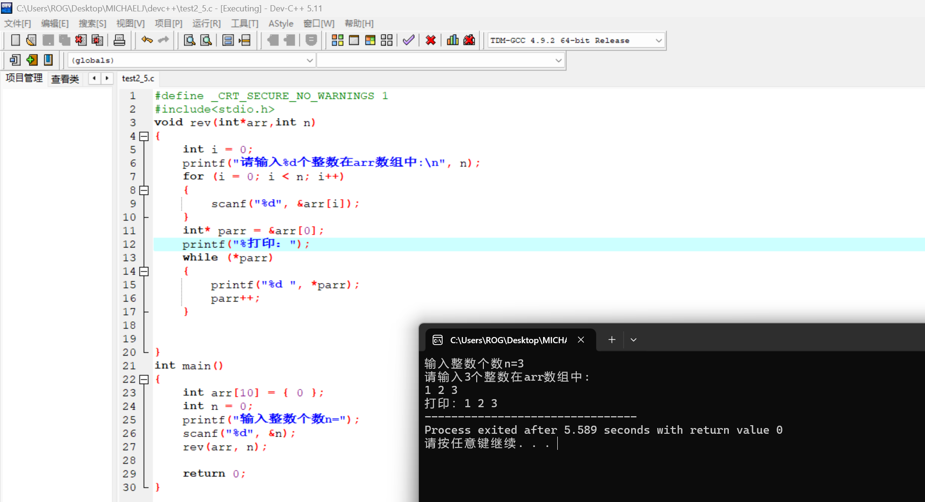Open a new console tab with plus
This screenshot has height=502, width=925.
coord(612,340)
